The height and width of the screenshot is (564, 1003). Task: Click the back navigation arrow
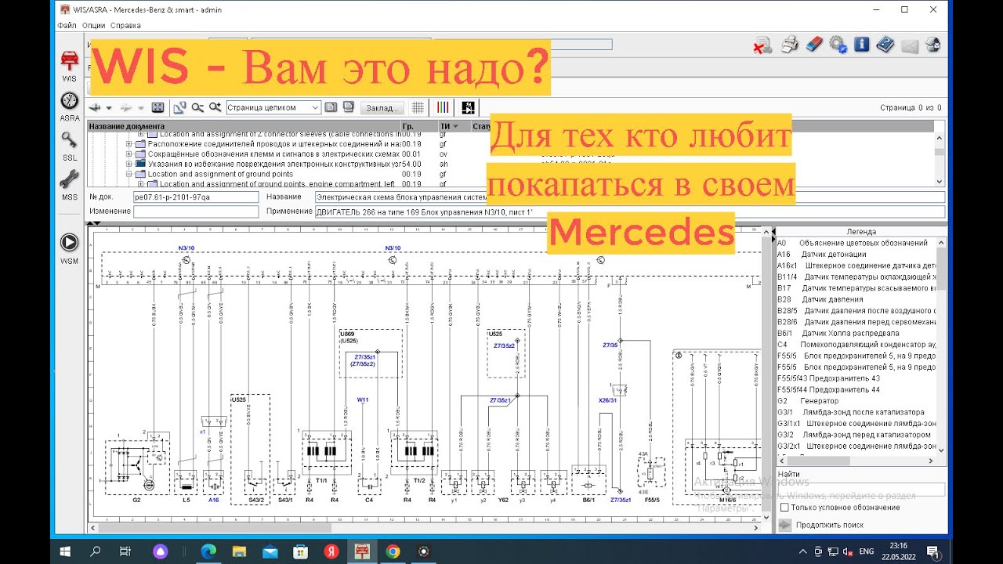[95, 107]
